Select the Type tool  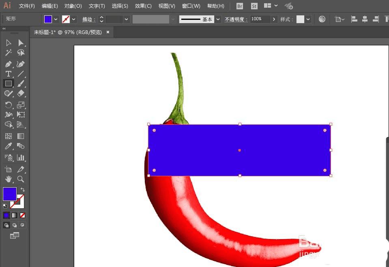coord(8,74)
